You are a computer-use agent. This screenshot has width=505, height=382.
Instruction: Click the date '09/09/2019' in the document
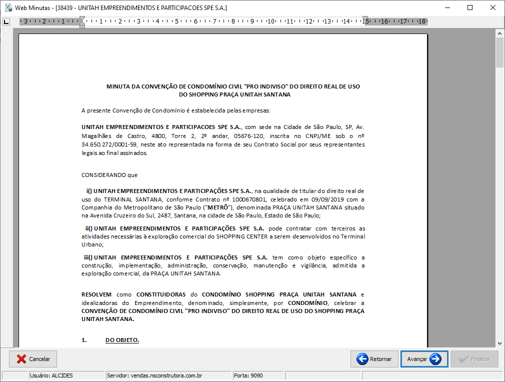(x=327, y=199)
